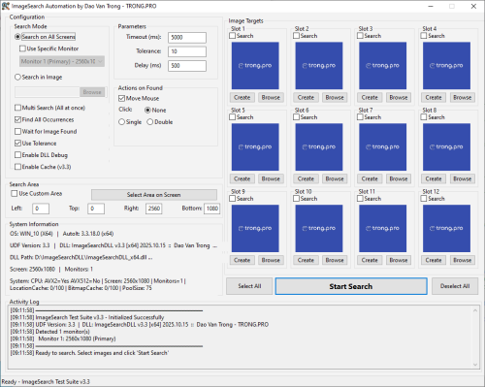Enable Use Specific Monitor checkbox

point(49,48)
